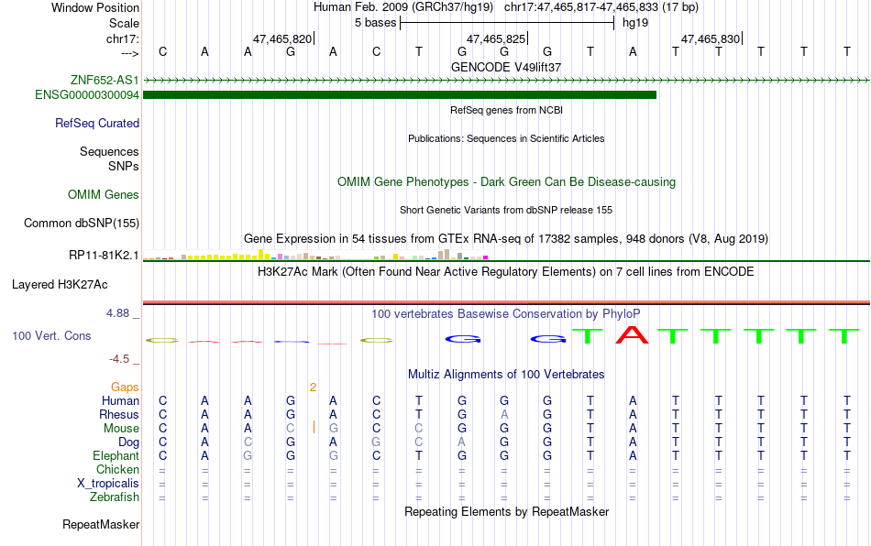Select the Chicken alignment row label

click(117, 469)
